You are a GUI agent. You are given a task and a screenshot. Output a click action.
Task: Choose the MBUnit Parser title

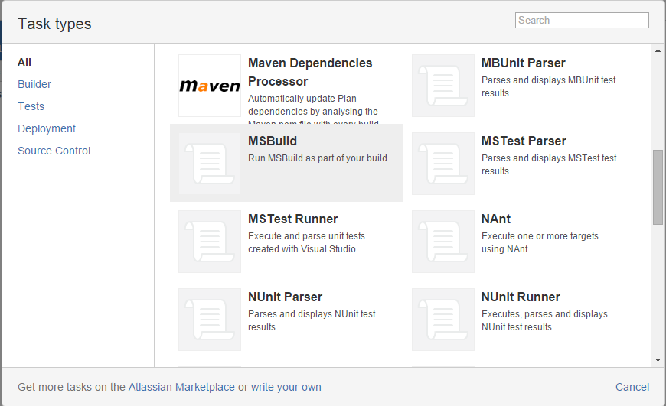click(524, 63)
